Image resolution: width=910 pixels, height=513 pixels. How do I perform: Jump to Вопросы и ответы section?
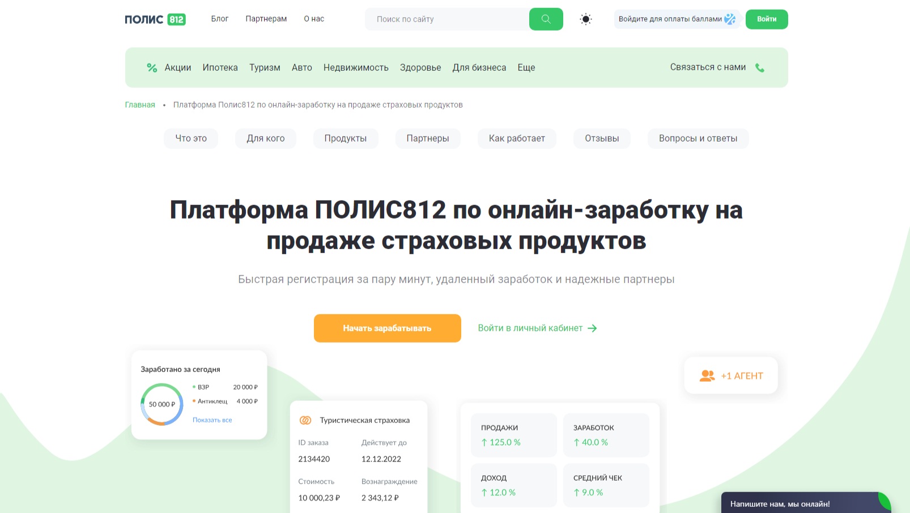click(698, 138)
